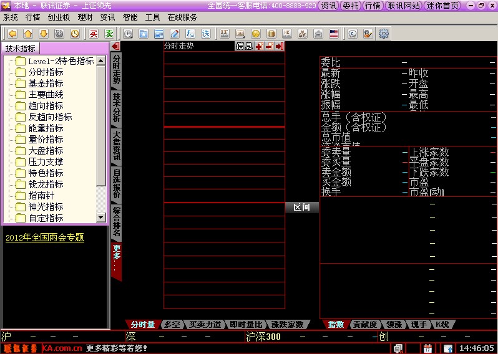
Task: Collapse the left panel with red arrow icon
Action: 115,47
